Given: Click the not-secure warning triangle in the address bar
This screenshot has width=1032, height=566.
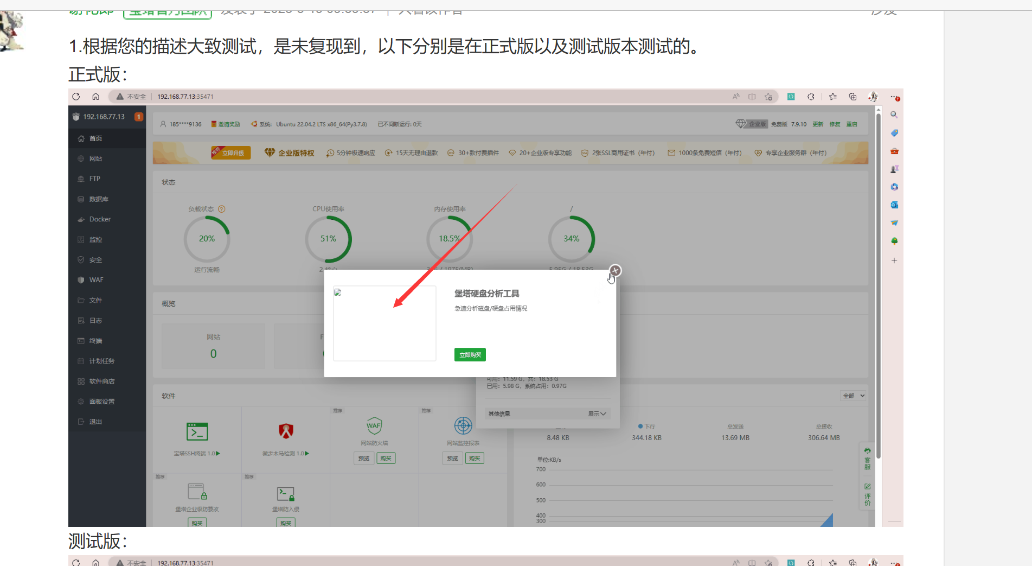Looking at the screenshot, I should point(120,97).
